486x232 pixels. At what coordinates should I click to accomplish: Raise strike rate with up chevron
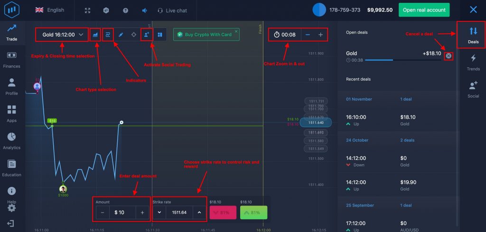coord(199,213)
